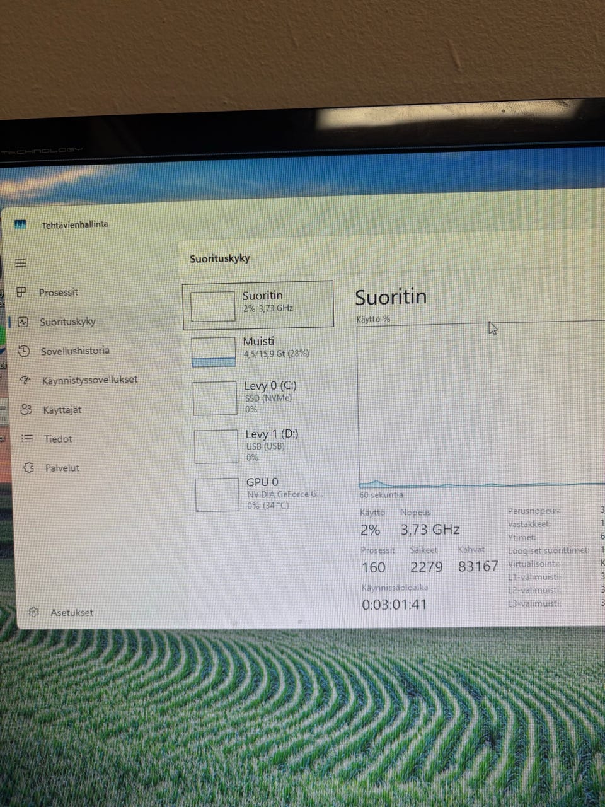Click the L3-välimuisti label
Screen dimensions: 605x807
point(534,603)
